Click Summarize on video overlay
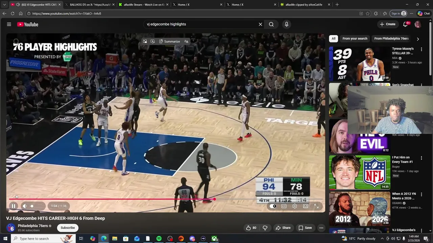The image size is (433, 243). [x=169, y=42]
